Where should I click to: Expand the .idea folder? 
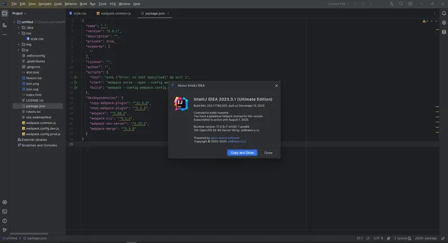pyautogui.click(x=19, y=27)
